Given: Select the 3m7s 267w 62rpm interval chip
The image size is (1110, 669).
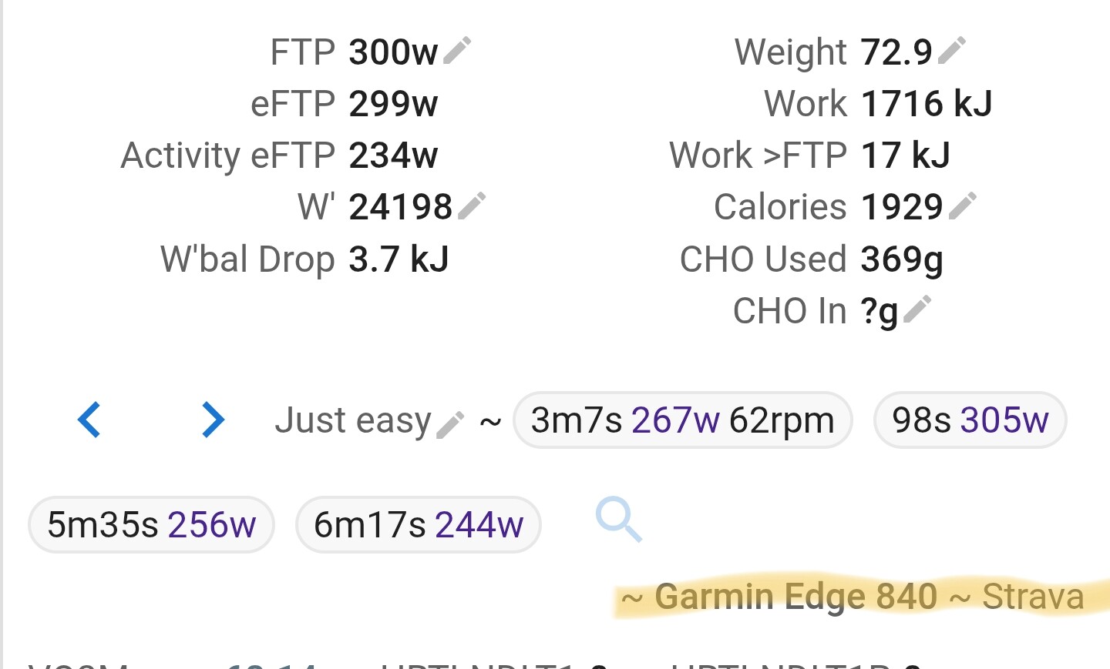Looking at the screenshot, I should click(x=682, y=420).
